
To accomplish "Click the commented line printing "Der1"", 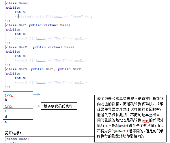I will pyautogui.click(x=51, y=38).
